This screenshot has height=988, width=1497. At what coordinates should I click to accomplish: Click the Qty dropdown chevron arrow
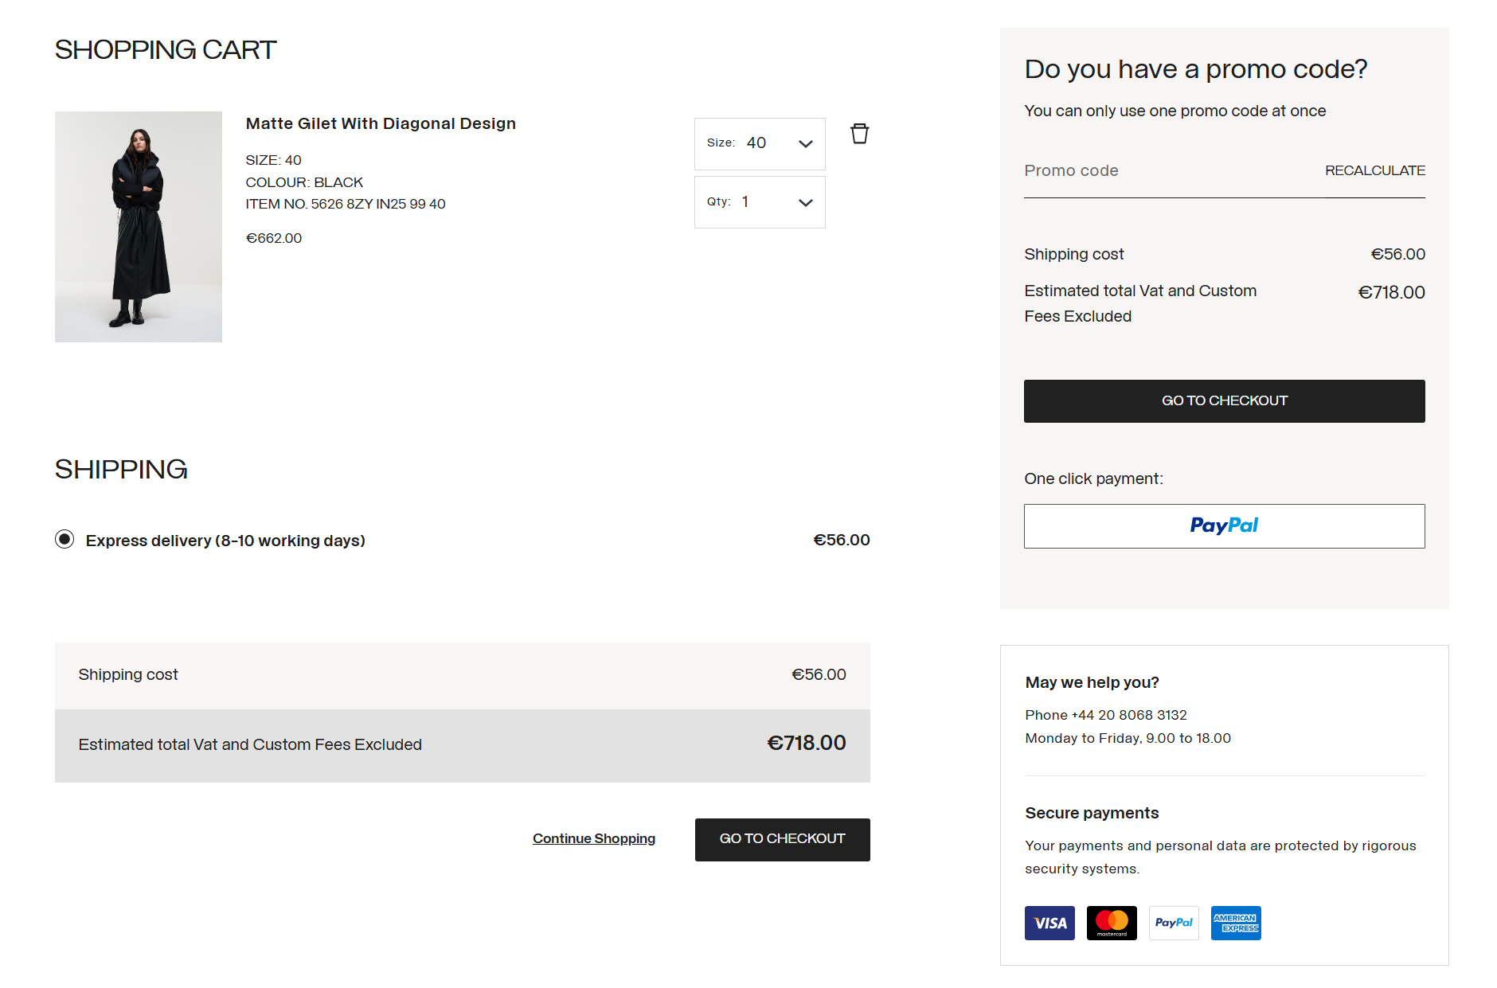point(805,203)
